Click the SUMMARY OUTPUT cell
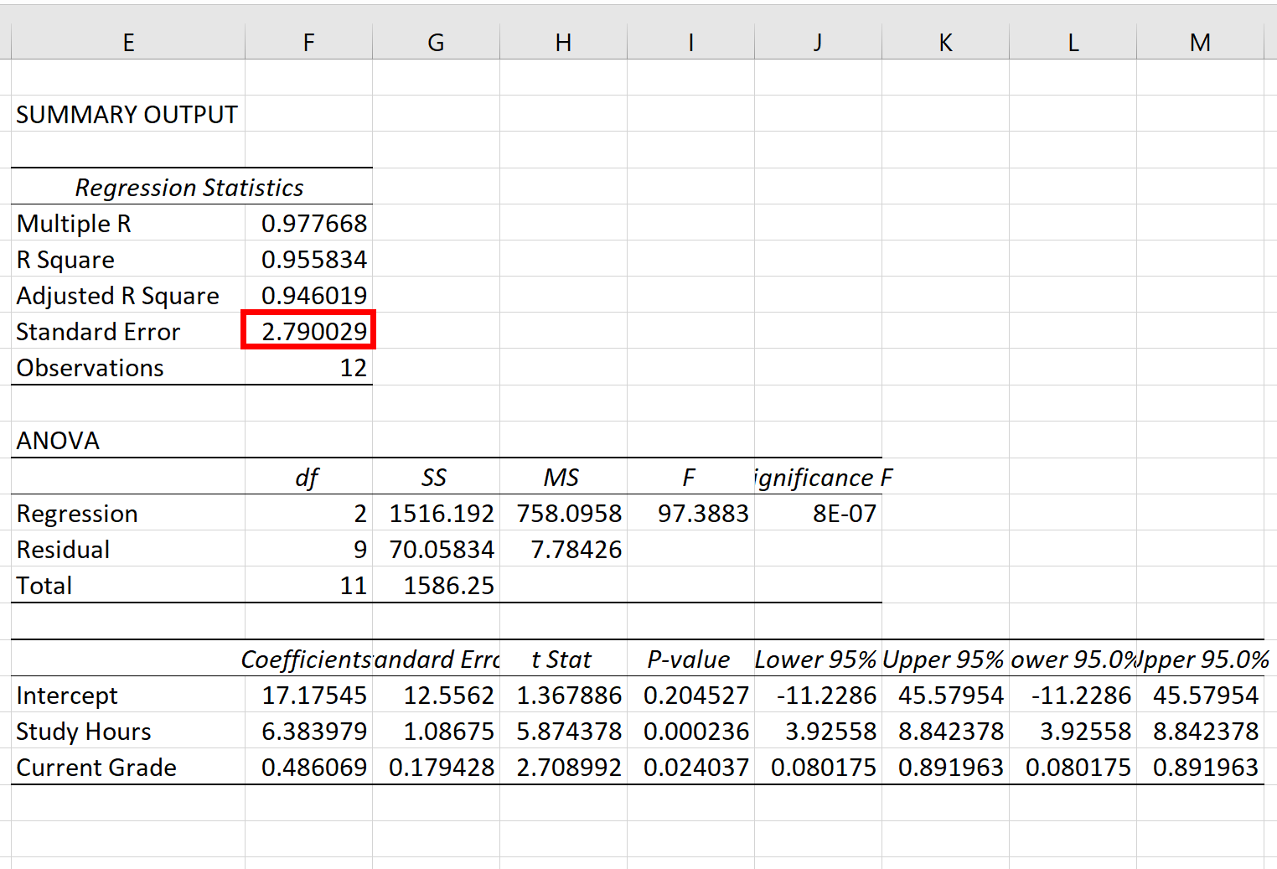The height and width of the screenshot is (869, 1277). click(127, 114)
